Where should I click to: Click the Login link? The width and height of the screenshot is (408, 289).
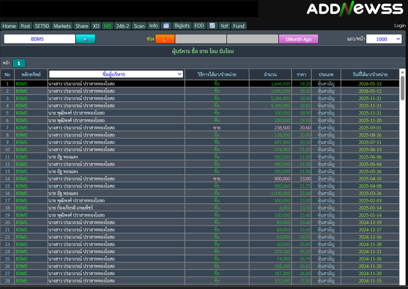399,26
